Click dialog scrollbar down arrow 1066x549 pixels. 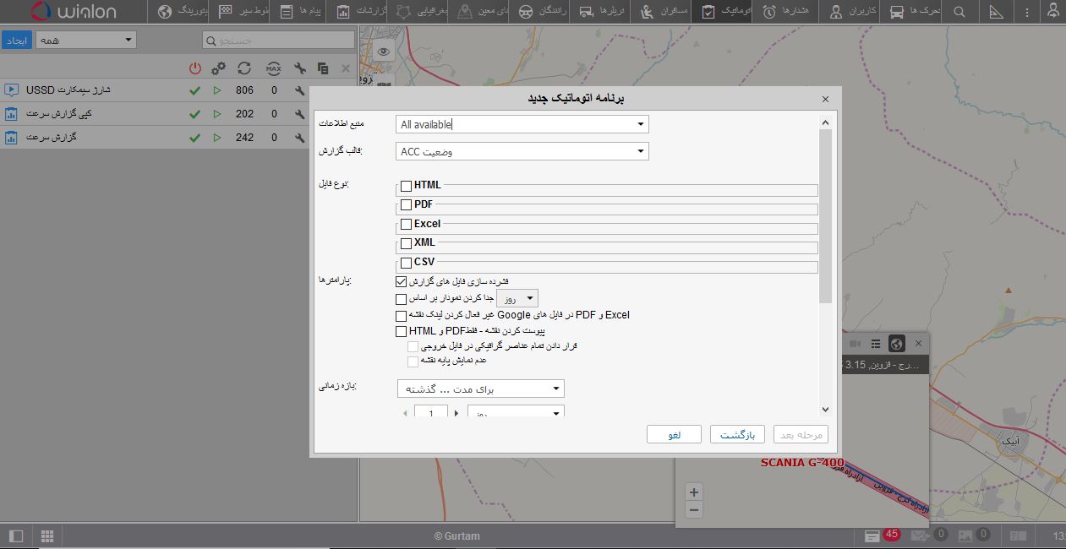click(826, 410)
